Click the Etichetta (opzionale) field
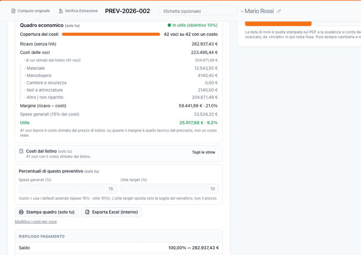 (198, 11)
